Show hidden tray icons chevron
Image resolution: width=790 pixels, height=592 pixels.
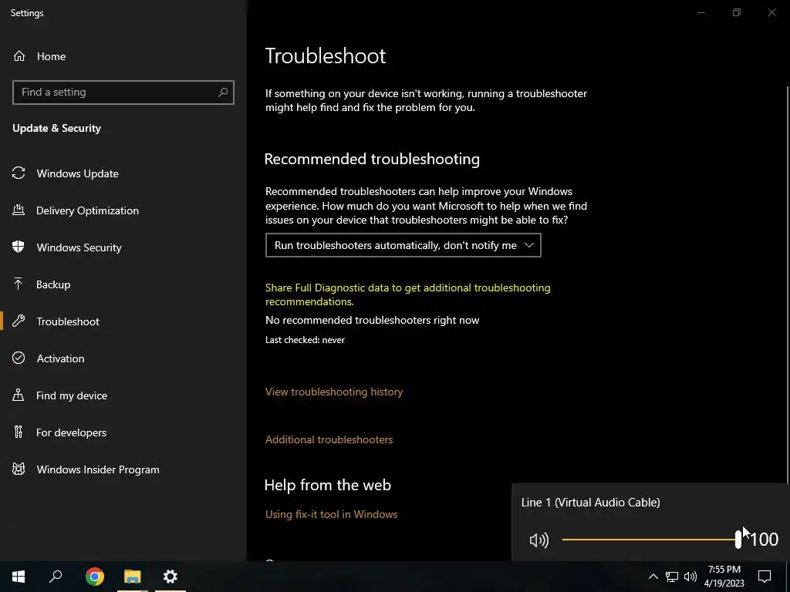pos(653,577)
